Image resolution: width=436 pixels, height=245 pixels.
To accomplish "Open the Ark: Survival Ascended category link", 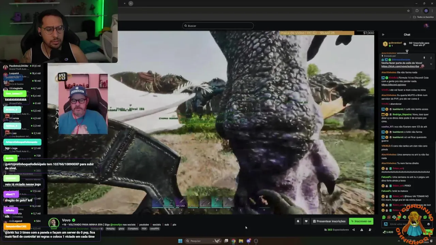I will (75, 229).
